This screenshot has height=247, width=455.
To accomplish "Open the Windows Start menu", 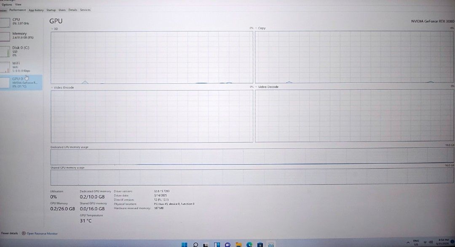I will coord(184,244).
